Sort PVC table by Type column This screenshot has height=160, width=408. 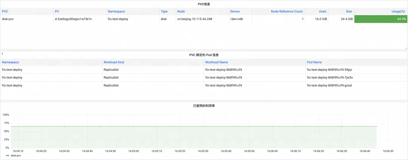[164, 11]
